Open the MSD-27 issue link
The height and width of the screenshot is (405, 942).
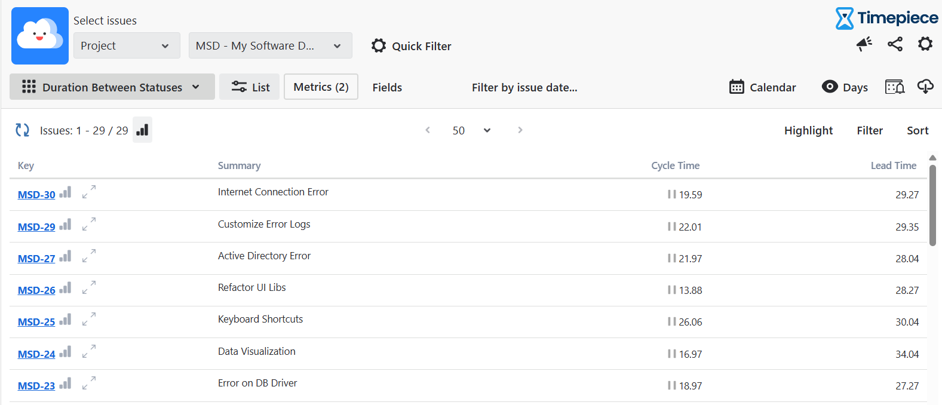tap(36, 259)
